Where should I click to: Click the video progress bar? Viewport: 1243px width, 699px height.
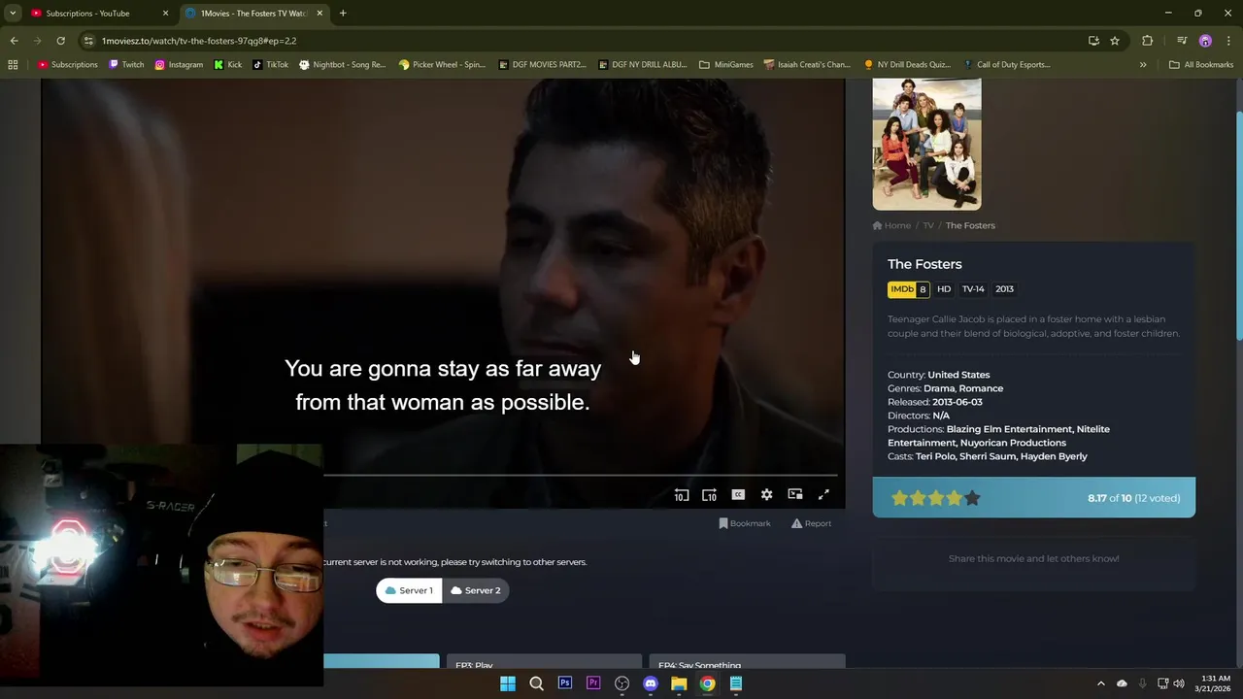[x=583, y=476]
